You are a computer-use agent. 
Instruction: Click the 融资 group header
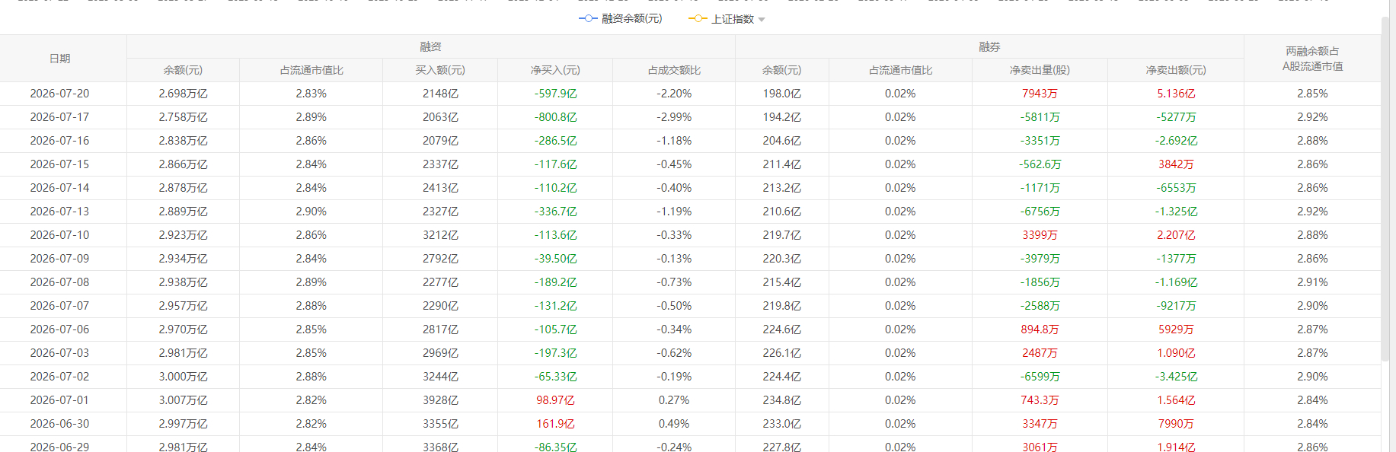click(x=430, y=46)
